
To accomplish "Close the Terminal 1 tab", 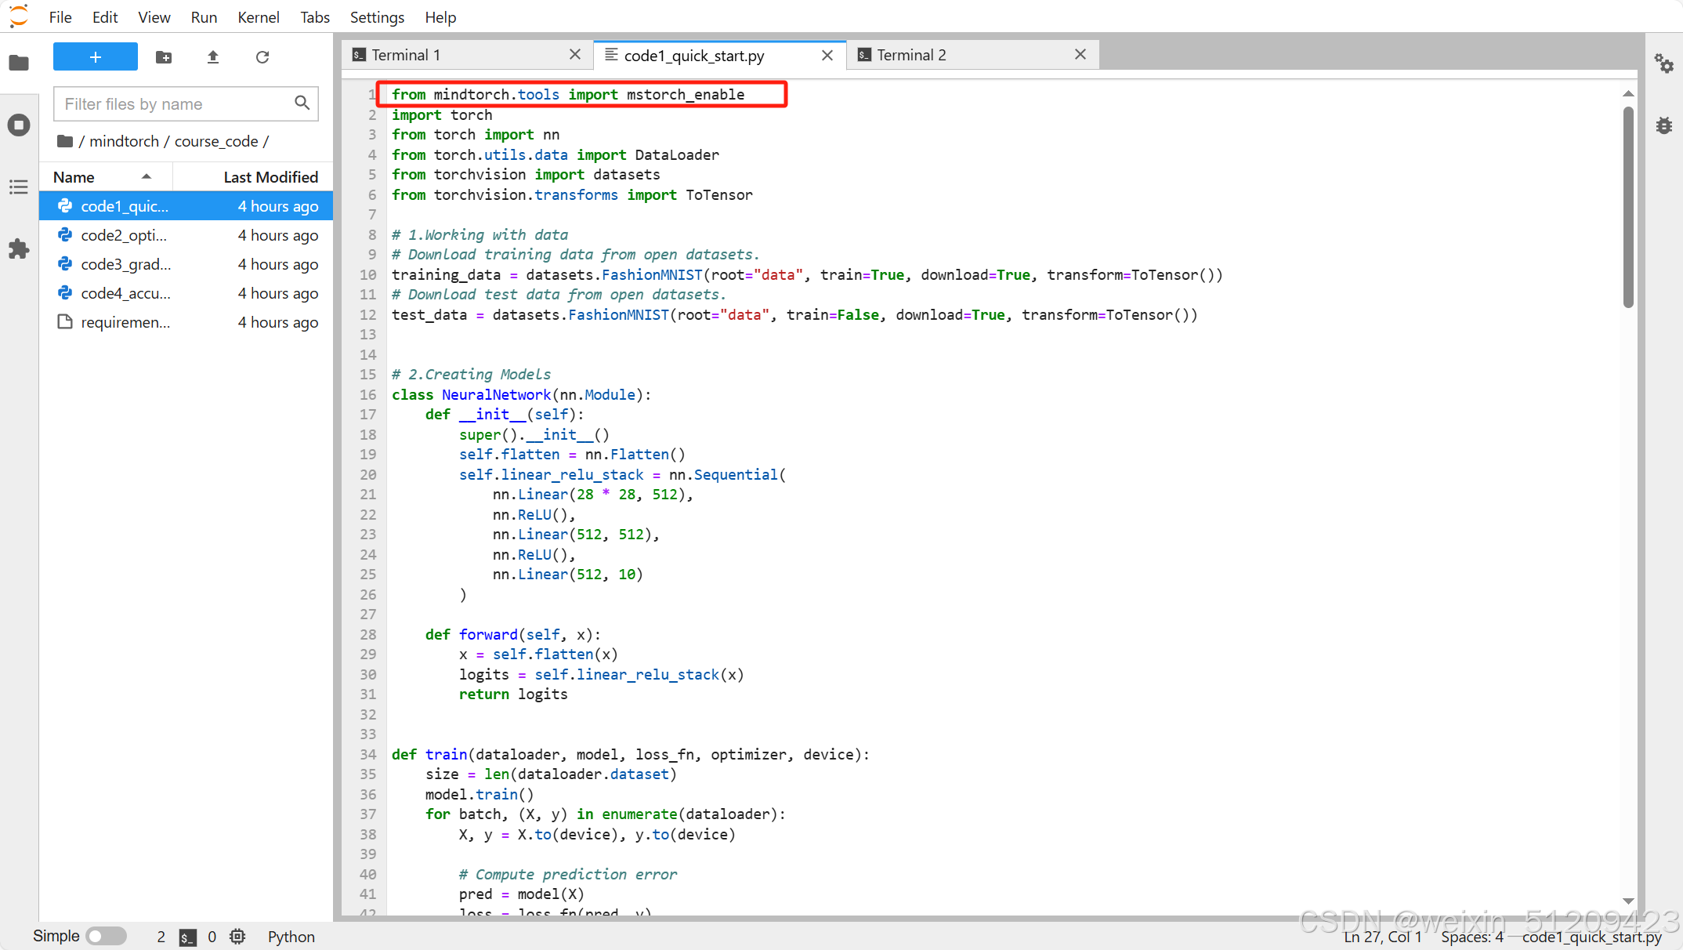I will pyautogui.click(x=575, y=55).
